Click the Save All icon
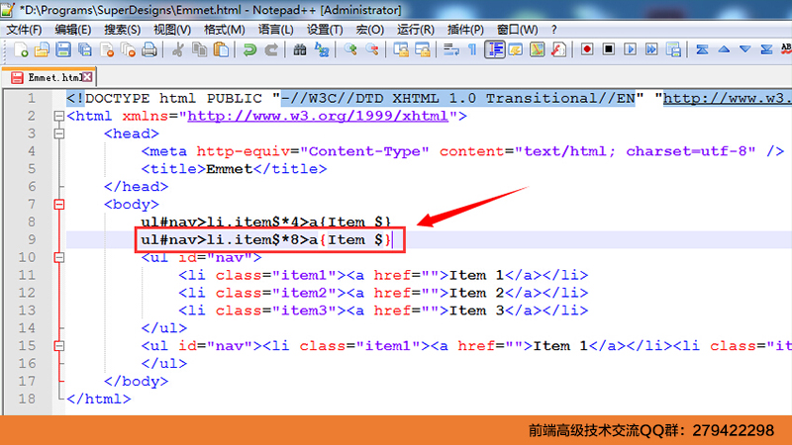Viewport: 792px width, 445px height. tap(85, 49)
